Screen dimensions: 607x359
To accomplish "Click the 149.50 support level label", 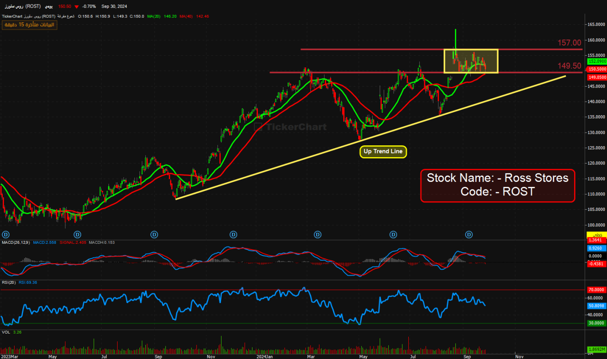I will pos(570,66).
